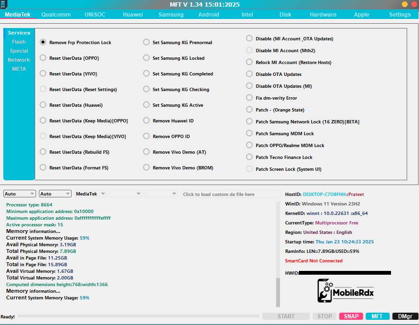Expand the MediaTek dropdown selector
The image size is (419, 325).
[91, 194]
